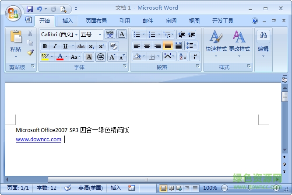Screen dimensions: 292x195
Task: Expand numbering list library
Action: point(159,34)
